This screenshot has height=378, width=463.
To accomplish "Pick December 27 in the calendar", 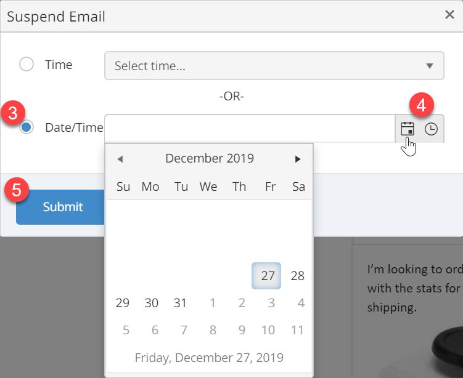I will coord(266,276).
